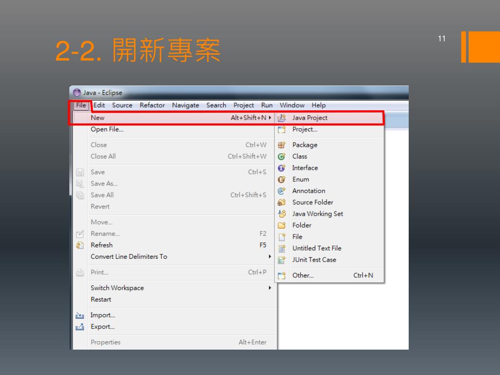Expand Convert Line Delimiters To submenu arrow
500x375 pixels.
pos(270,257)
